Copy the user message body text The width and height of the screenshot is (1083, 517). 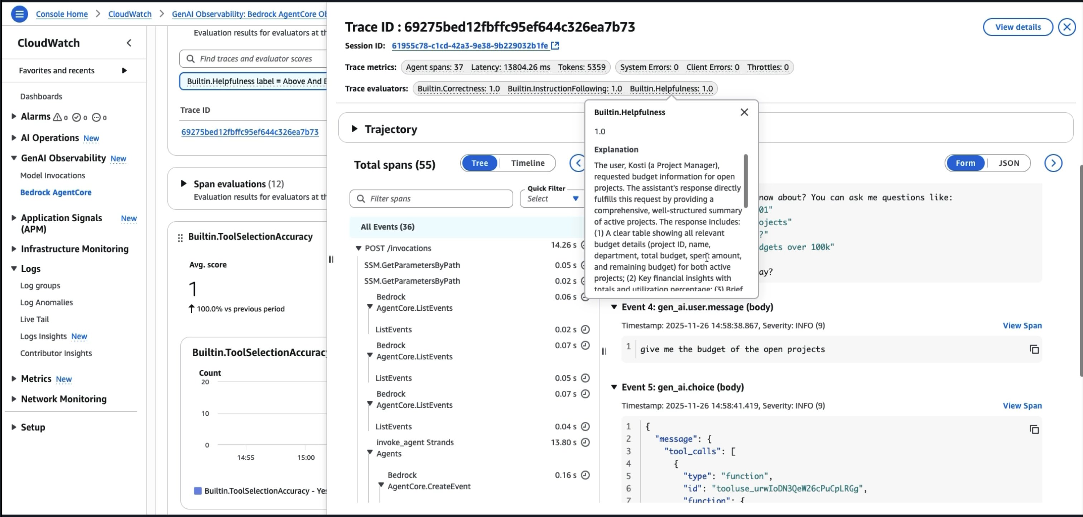pyautogui.click(x=1034, y=349)
